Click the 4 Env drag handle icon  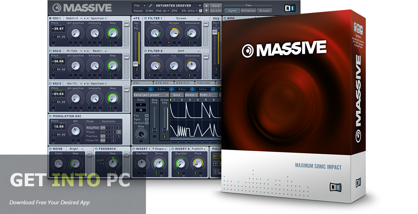pyautogui.click(x=213, y=89)
